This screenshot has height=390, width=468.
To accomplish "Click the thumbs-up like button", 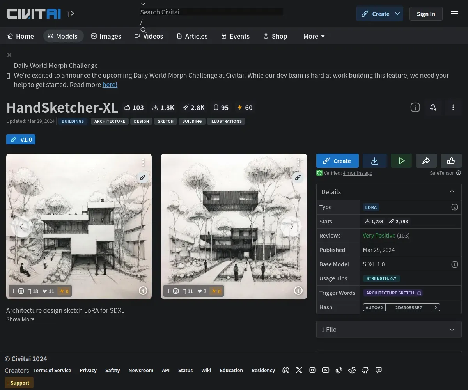I will [451, 161].
